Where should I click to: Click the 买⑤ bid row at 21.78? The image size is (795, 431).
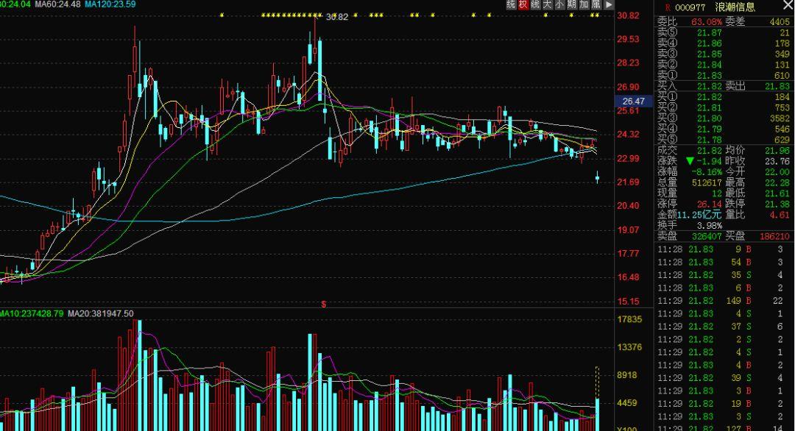pos(724,139)
